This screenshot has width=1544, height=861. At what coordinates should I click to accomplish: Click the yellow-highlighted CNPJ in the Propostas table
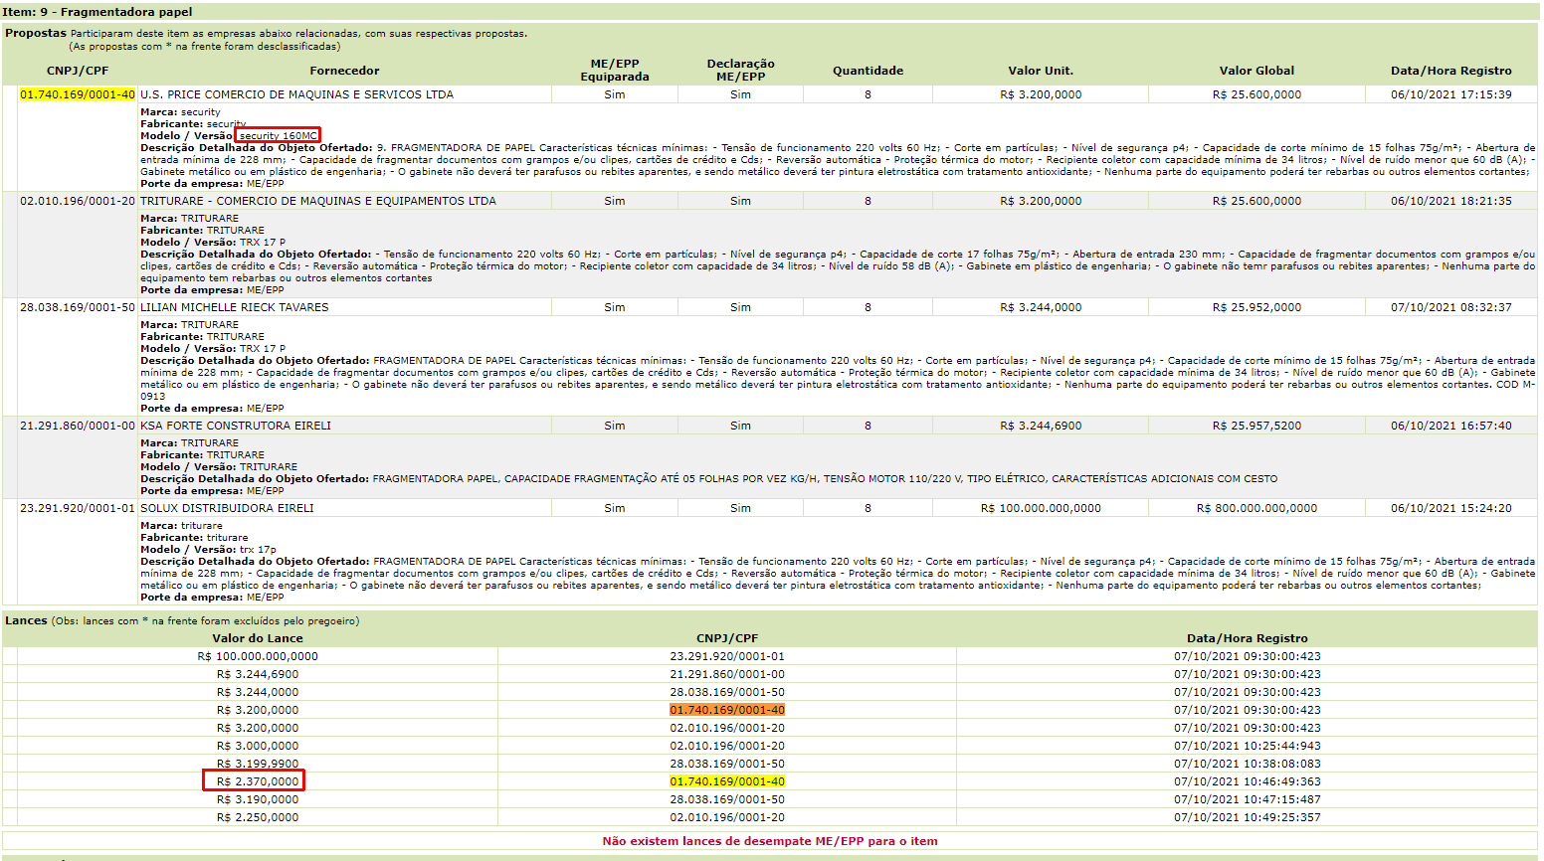78,94
